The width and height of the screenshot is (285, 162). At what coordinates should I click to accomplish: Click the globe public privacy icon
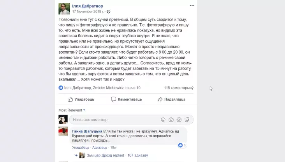(109, 12)
